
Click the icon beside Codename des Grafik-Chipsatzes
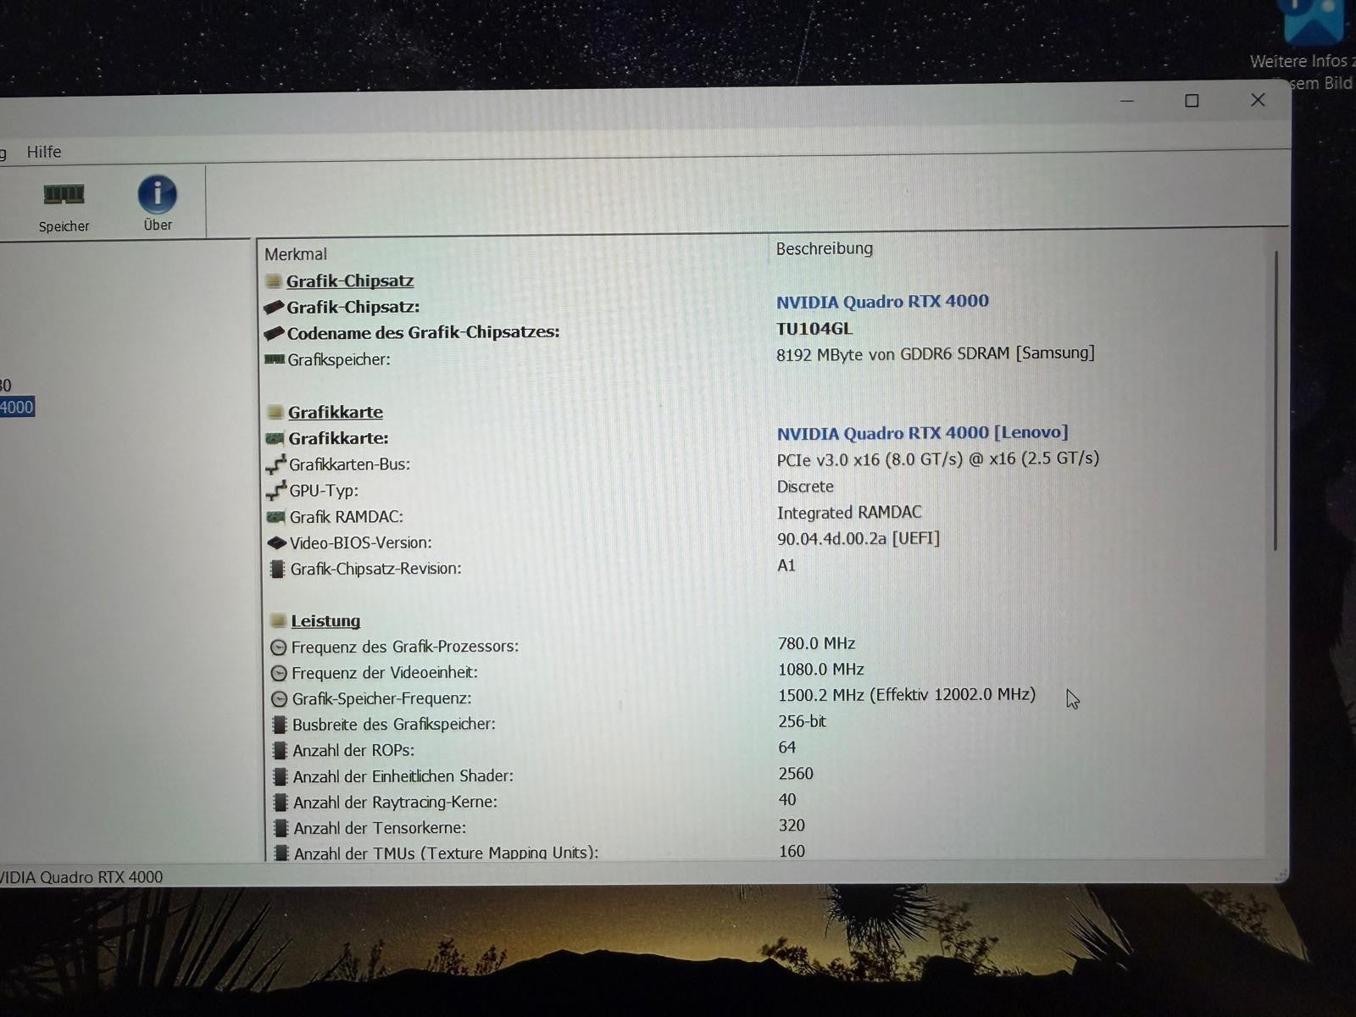click(274, 333)
